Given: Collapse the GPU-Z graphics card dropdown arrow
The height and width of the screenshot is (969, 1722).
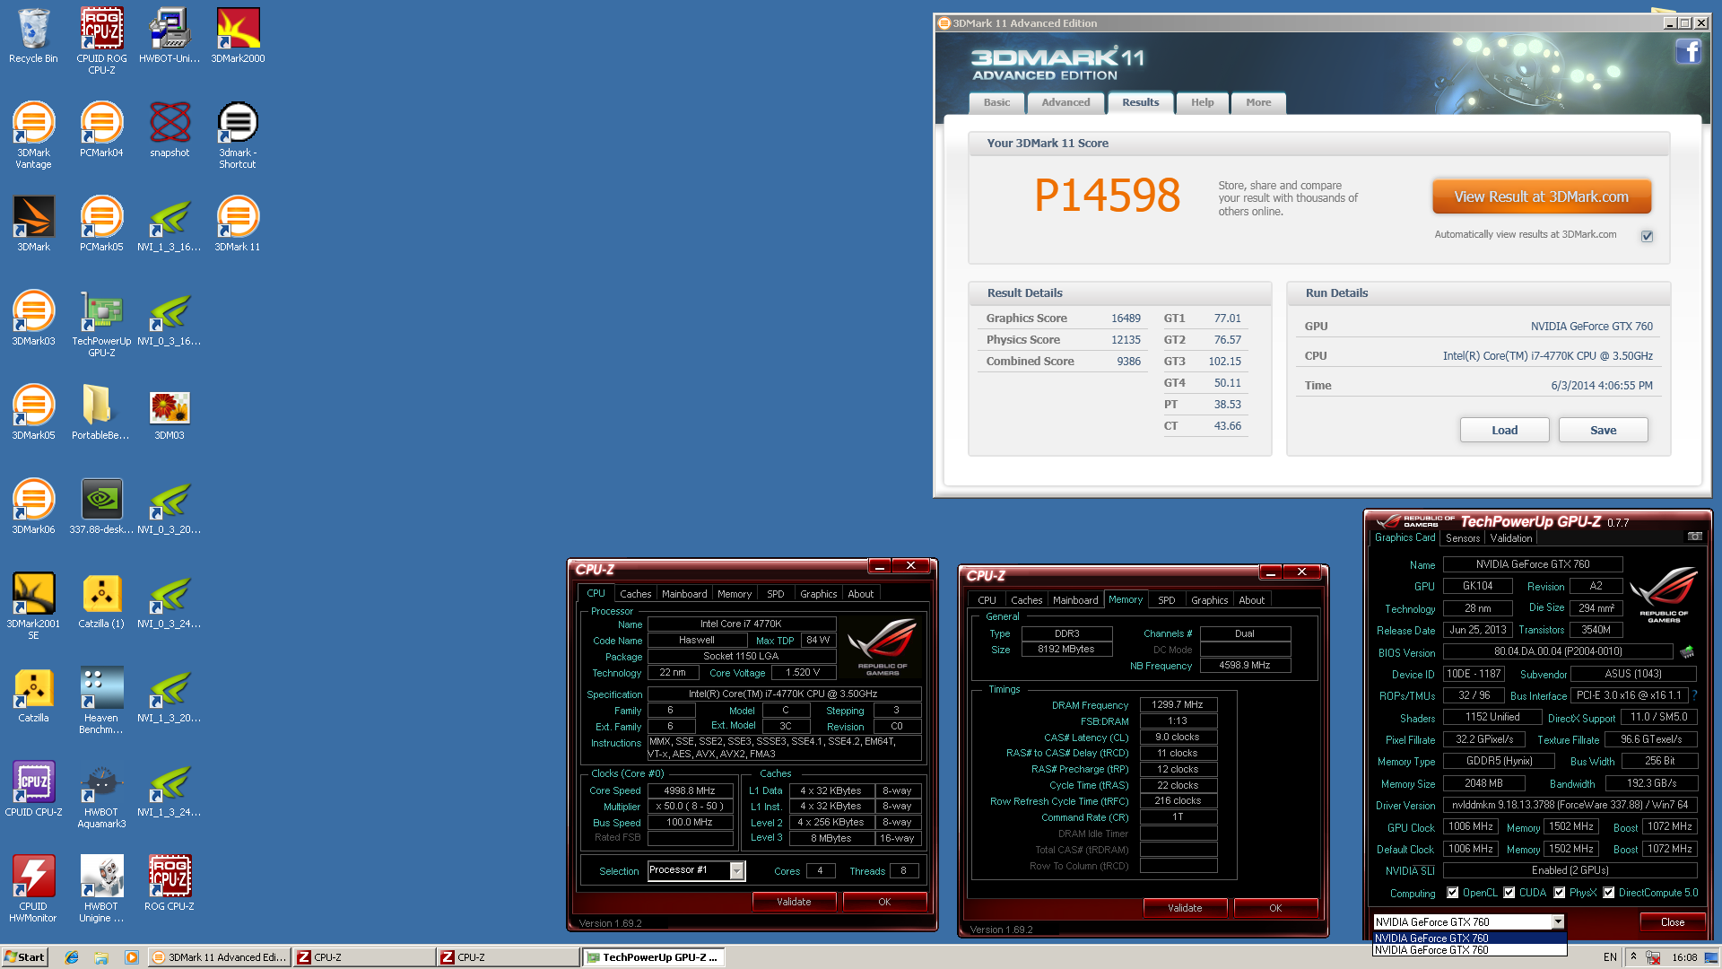Looking at the screenshot, I should (1558, 921).
